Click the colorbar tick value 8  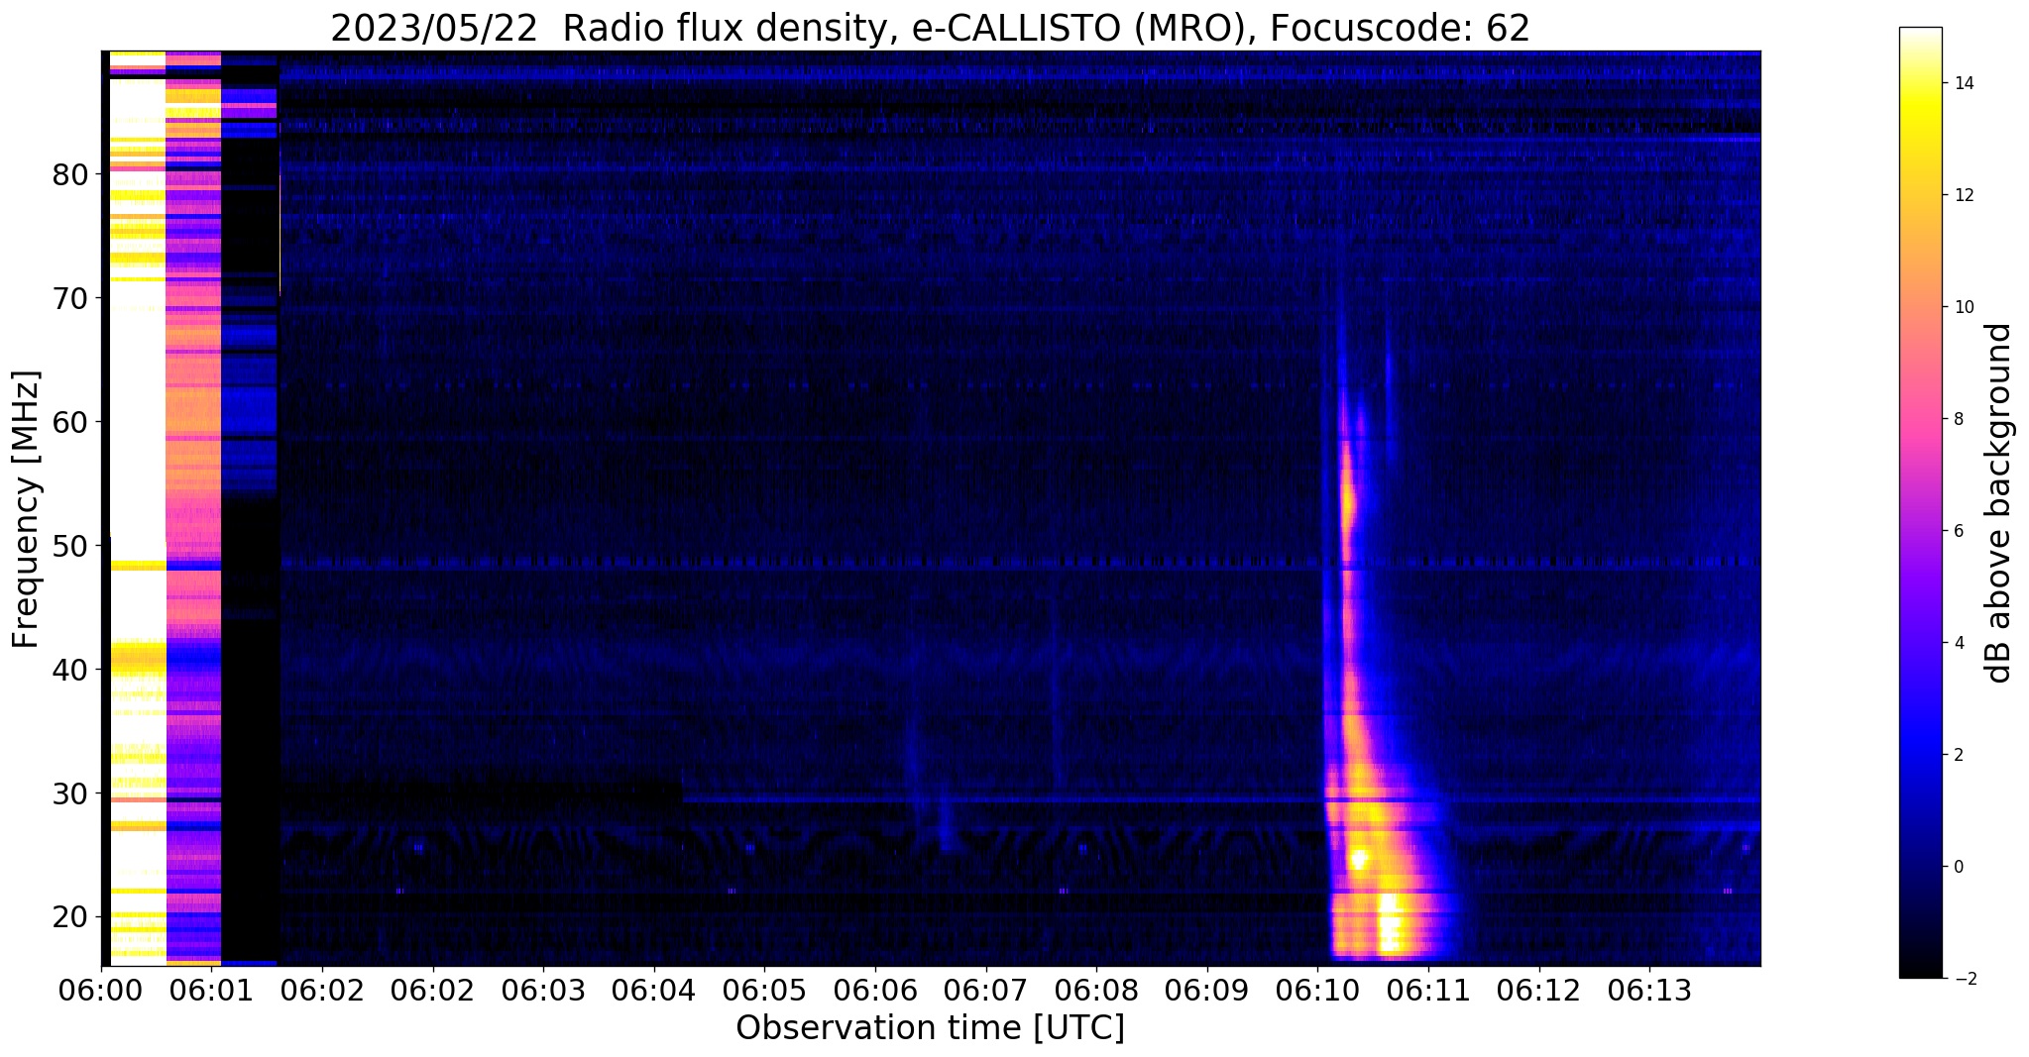(1958, 419)
